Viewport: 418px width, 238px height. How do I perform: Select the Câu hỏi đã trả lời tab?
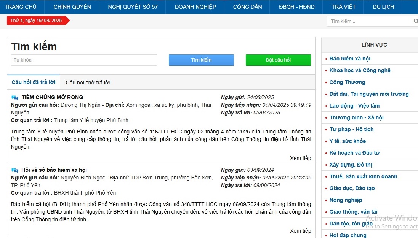pyautogui.click(x=34, y=82)
